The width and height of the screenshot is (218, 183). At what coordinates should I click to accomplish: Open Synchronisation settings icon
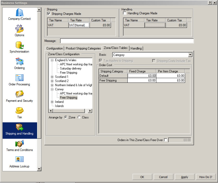click(19, 45)
